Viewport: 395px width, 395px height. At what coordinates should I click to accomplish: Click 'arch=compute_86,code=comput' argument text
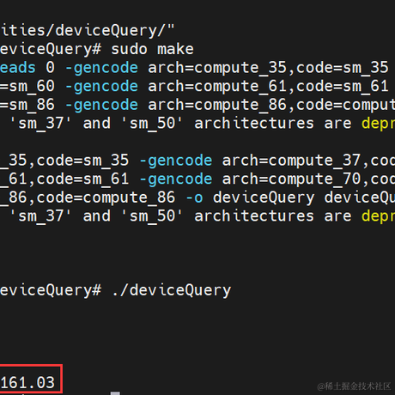[271, 106]
